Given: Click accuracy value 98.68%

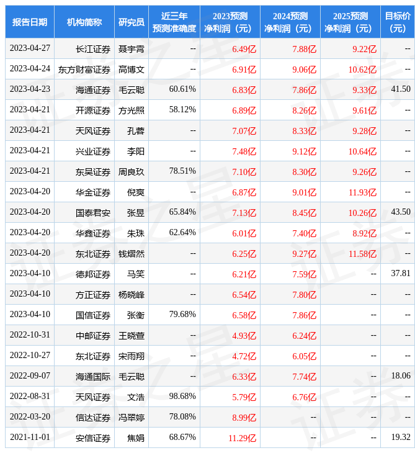Looking at the screenshot, I should pos(182,396).
